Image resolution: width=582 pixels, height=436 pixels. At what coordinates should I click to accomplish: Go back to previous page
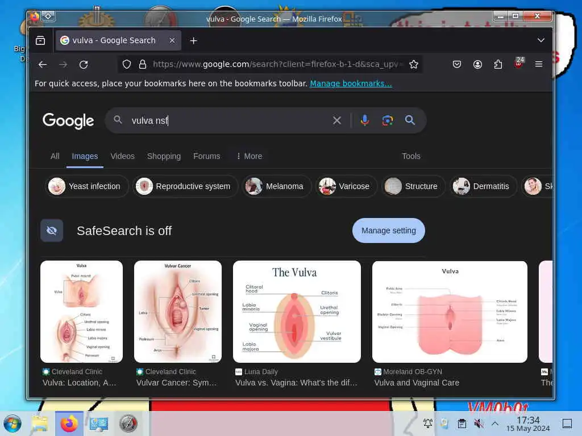pos(43,65)
